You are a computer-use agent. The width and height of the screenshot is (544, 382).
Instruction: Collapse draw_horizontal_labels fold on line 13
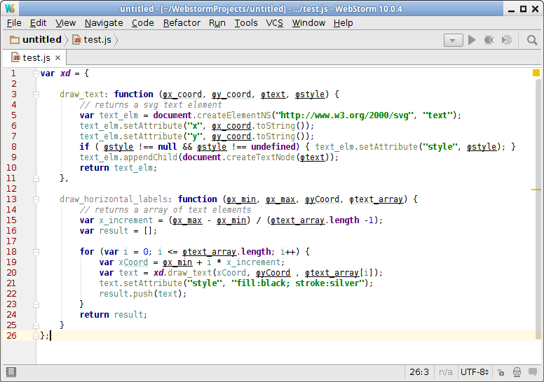(36, 199)
